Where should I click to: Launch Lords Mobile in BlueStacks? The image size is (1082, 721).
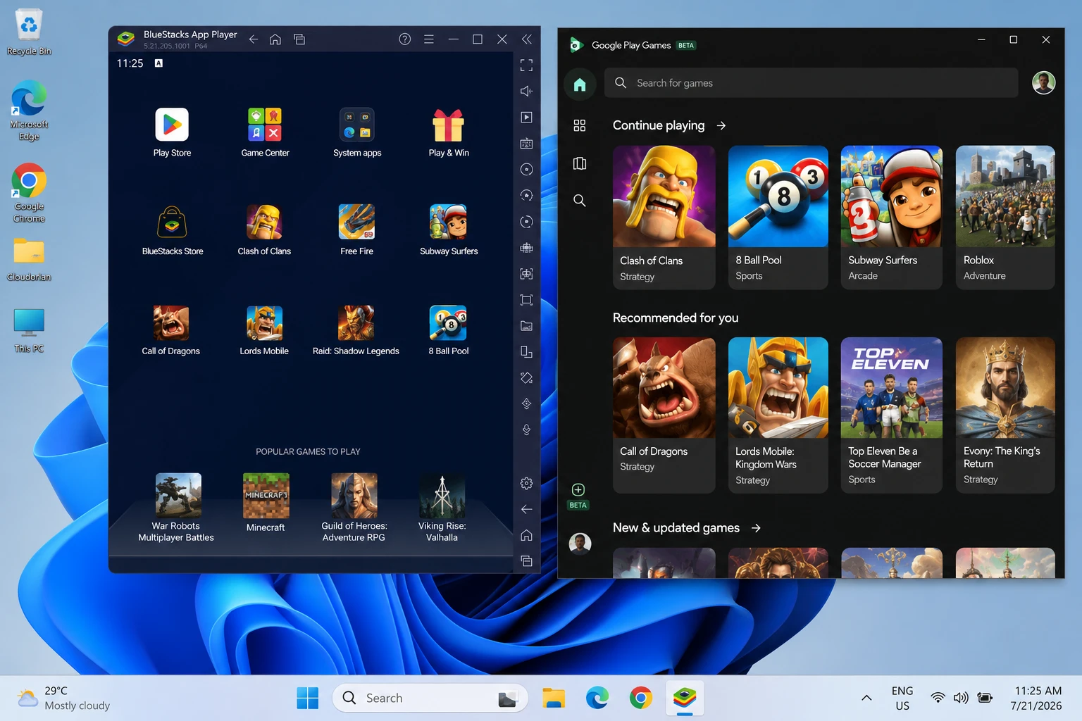tap(264, 323)
